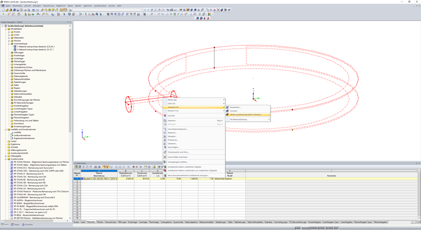Select Verschieben/Kopieren in the context menu
Viewport: 421px width, 230px height.
(x=194, y=129)
